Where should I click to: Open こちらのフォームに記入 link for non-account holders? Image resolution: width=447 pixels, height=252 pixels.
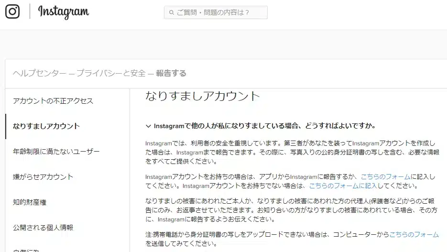pos(343,186)
